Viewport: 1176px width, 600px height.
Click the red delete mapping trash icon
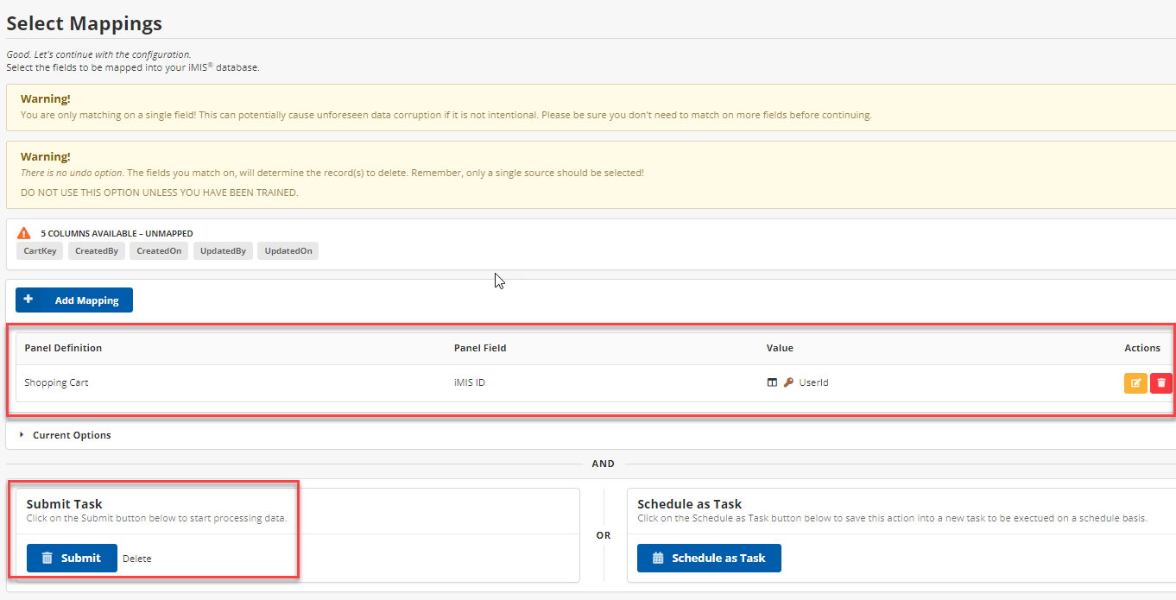[x=1161, y=382]
